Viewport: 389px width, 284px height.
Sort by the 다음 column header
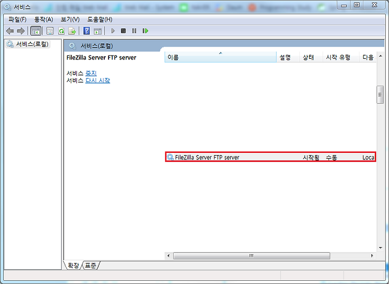point(368,57)
